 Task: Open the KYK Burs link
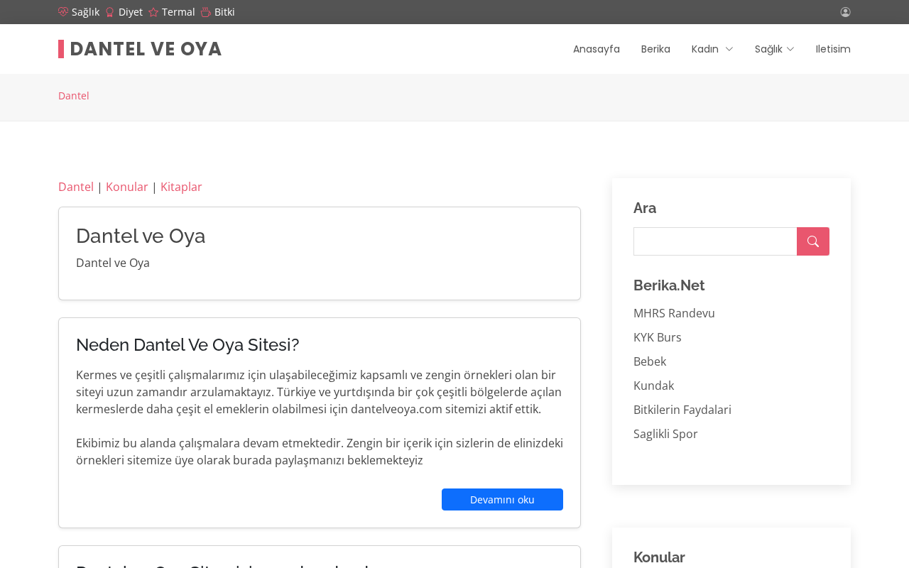tap(658, 337)
